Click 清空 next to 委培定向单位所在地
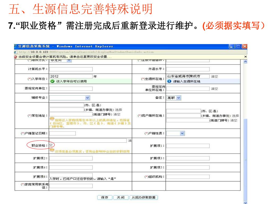This screenshot has height=204, width=272. click(214, 89)
